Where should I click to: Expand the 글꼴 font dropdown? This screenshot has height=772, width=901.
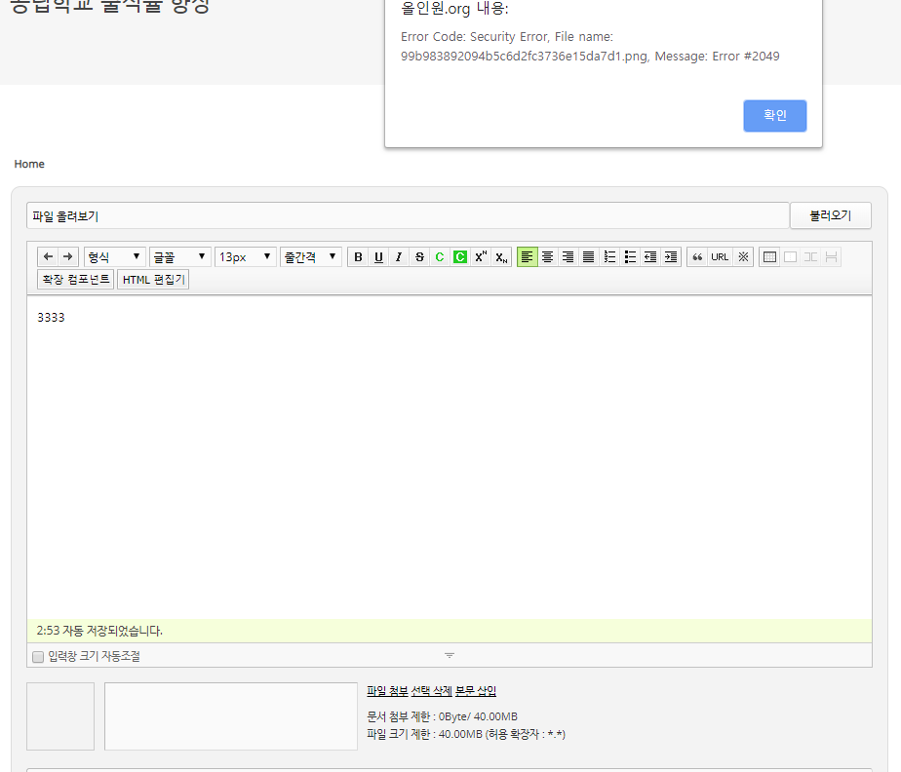tap(180, 257)
